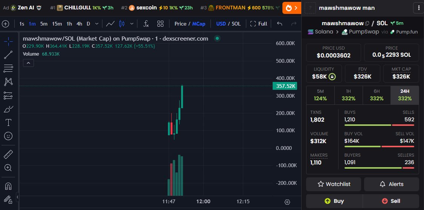Select the 1h timeframe
424x210 pixels.
69,24
